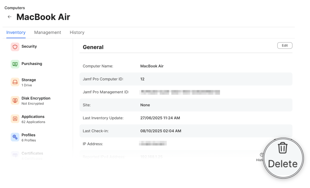310x188 pixels.
Task: Switch to the Inventory tab
Action: [x=16, y=32]
